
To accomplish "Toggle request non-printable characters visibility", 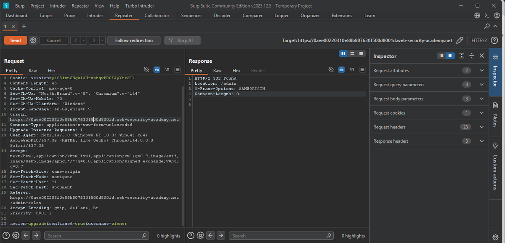I will [146, 69].
